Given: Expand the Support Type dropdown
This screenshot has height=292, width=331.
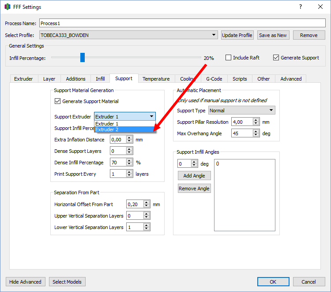Looking at the screenshot, I should tap(271, 111).
